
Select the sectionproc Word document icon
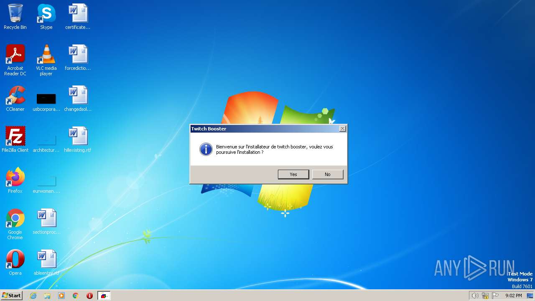(46, 222)
